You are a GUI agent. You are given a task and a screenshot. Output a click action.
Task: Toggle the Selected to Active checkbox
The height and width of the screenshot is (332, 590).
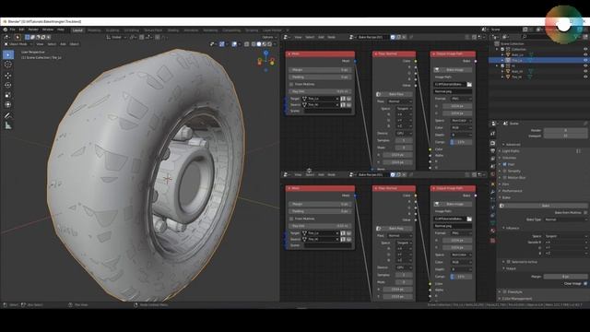coord(508,262)
